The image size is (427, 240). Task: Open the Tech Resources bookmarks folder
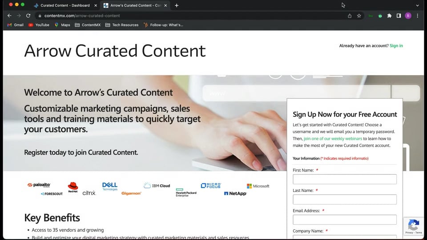[x=122, y=25]
